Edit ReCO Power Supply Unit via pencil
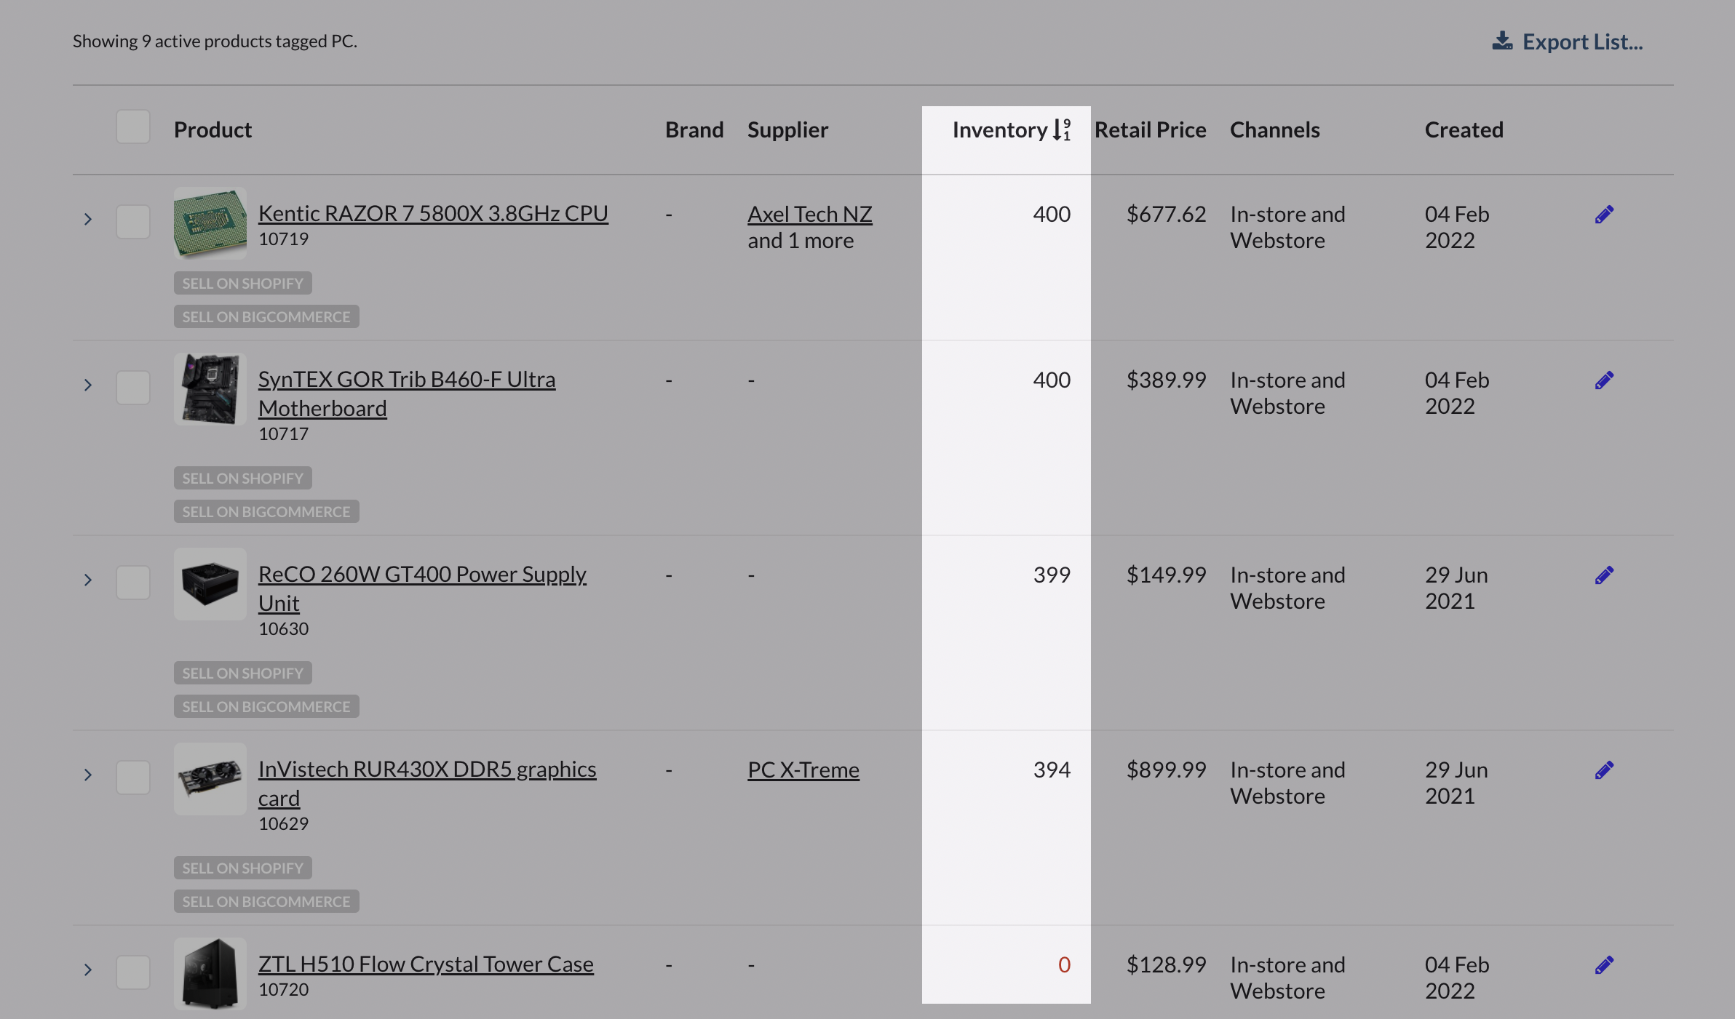This screenshot has width=1735, height=1019. tap(1604, 575)
